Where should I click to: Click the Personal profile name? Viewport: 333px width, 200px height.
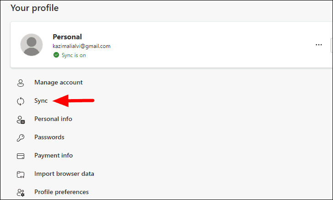(67, 37)
